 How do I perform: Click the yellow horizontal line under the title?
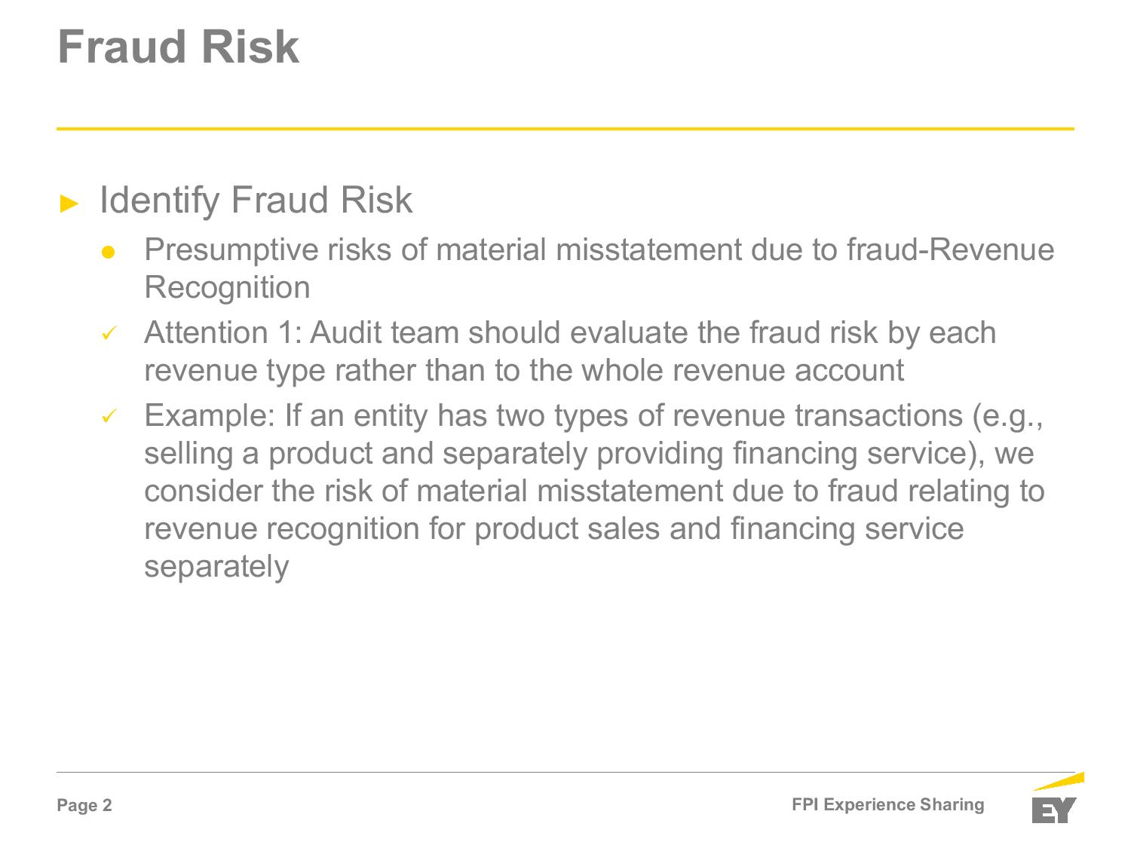565,129
